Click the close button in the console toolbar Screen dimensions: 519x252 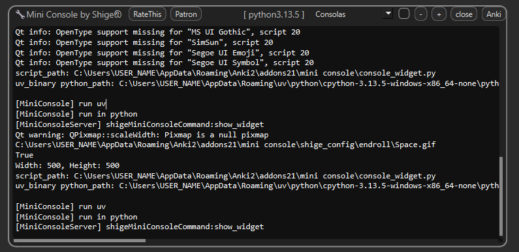(464, 14)
